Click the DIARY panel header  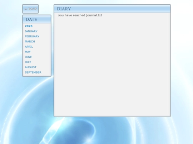pos(112,9)
